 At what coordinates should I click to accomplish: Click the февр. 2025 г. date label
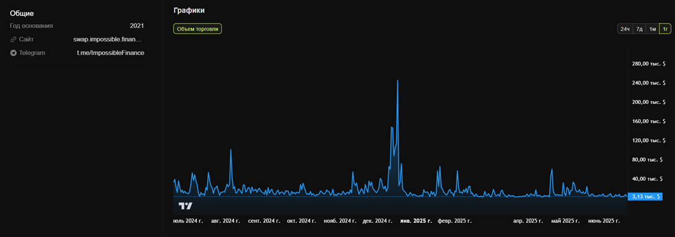coord(455,221)
